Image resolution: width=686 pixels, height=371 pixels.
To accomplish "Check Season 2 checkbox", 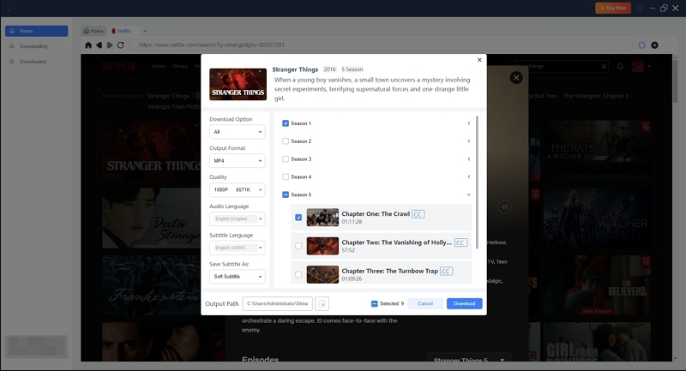I will click(286, 141).
